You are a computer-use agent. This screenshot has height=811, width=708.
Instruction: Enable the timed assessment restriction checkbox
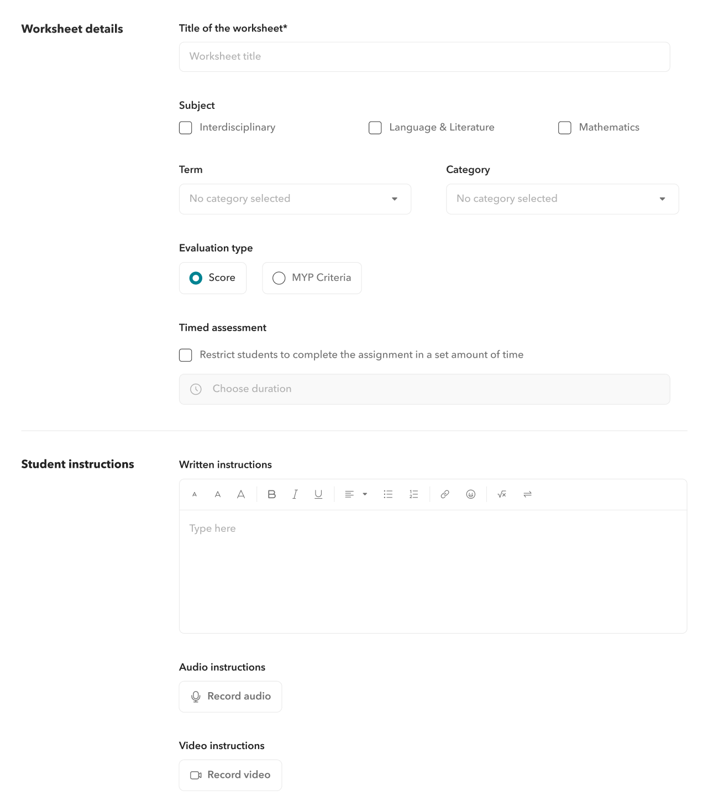click(x=186, y=355)
